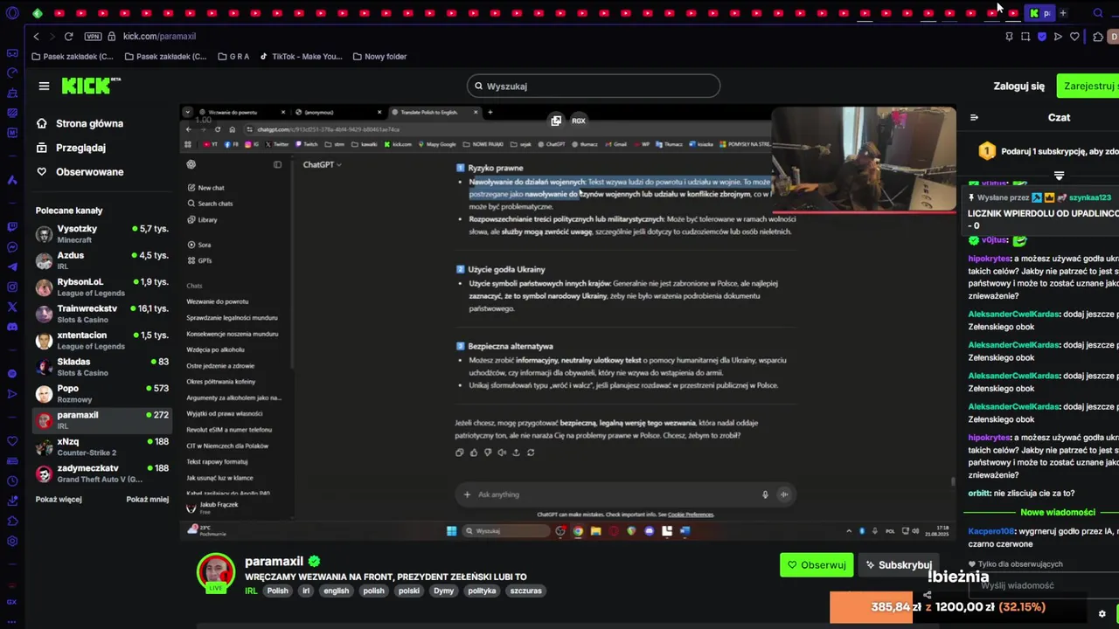The width and height of the screenshot is (1119, 629).
Task: Select the english stream tag
Action: click(x=336, y=591)
